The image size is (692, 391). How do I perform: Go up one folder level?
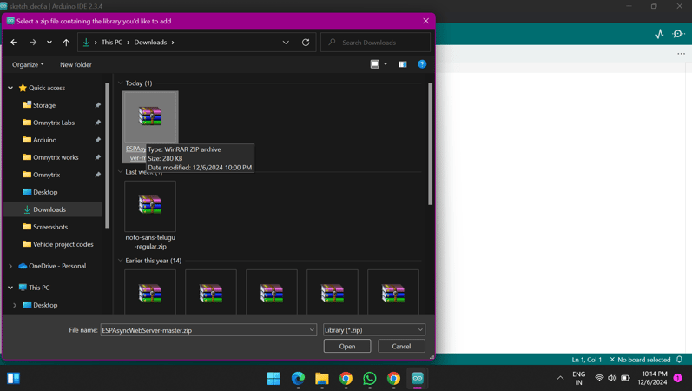pos(66,43)
